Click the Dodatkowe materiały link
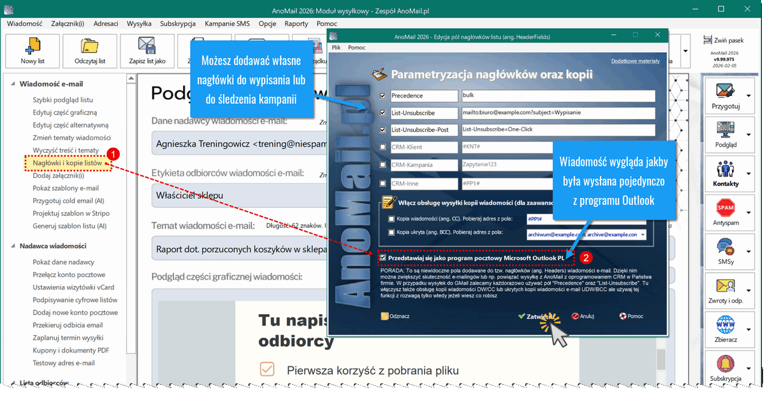This screenshot has width=765, height=395. [636, 61]
